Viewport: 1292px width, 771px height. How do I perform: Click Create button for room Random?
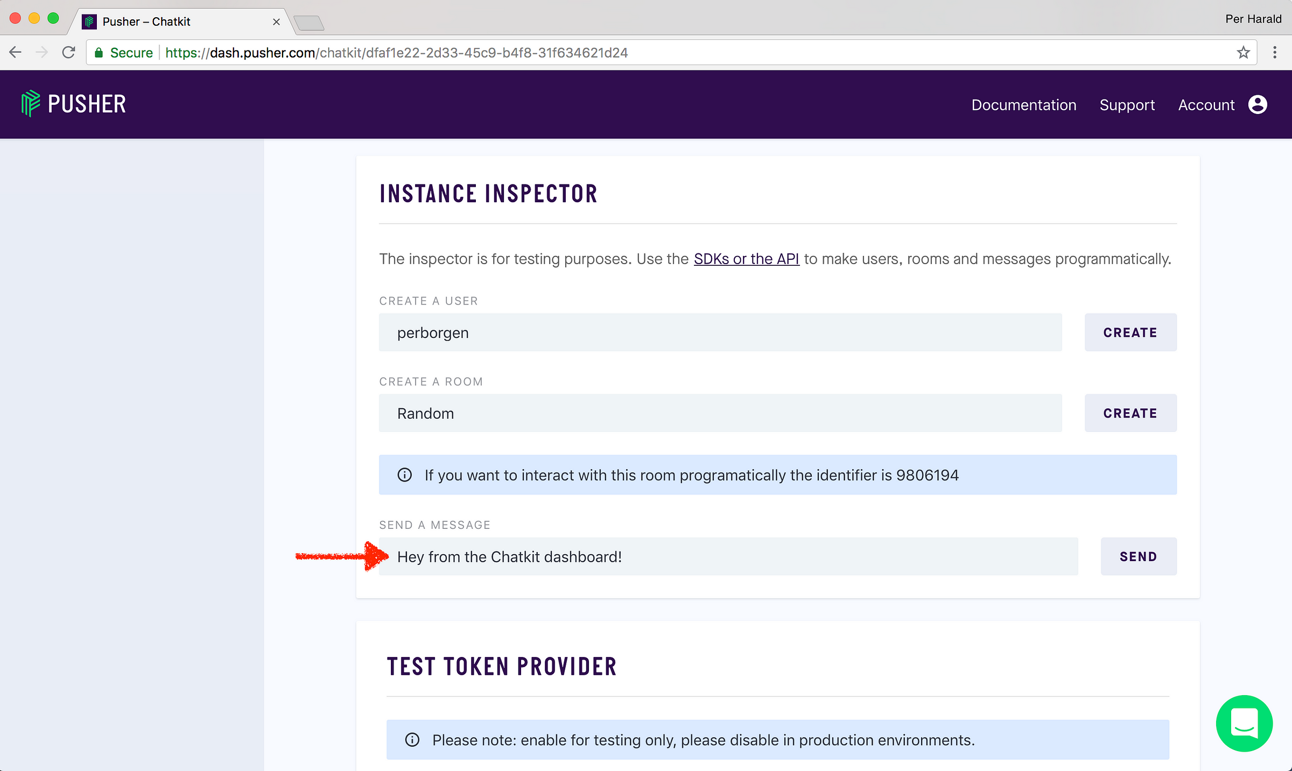pos(1130,413)
